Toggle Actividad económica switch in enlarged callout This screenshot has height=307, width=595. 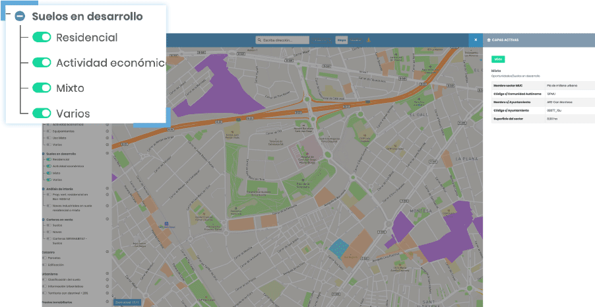pos(42,63)
